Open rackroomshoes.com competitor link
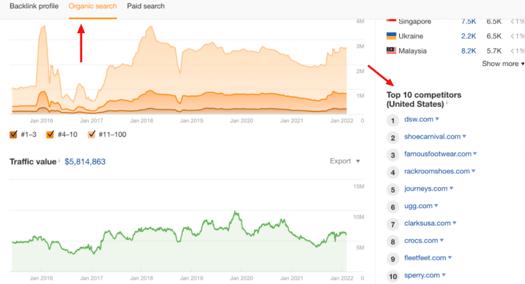The width and height of the screenshot is (525, 284). pos(437,172)
